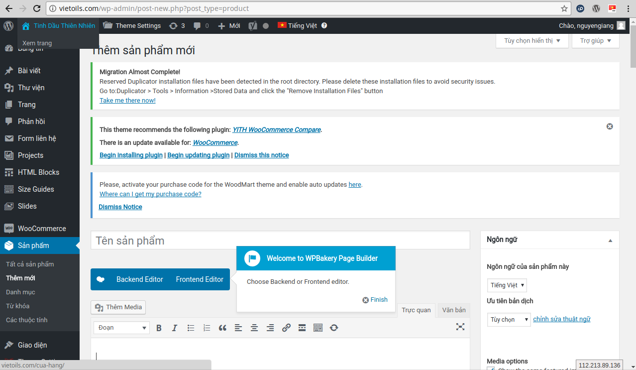Click the refresh-arrows editor toolbar icon

point(334,328)
